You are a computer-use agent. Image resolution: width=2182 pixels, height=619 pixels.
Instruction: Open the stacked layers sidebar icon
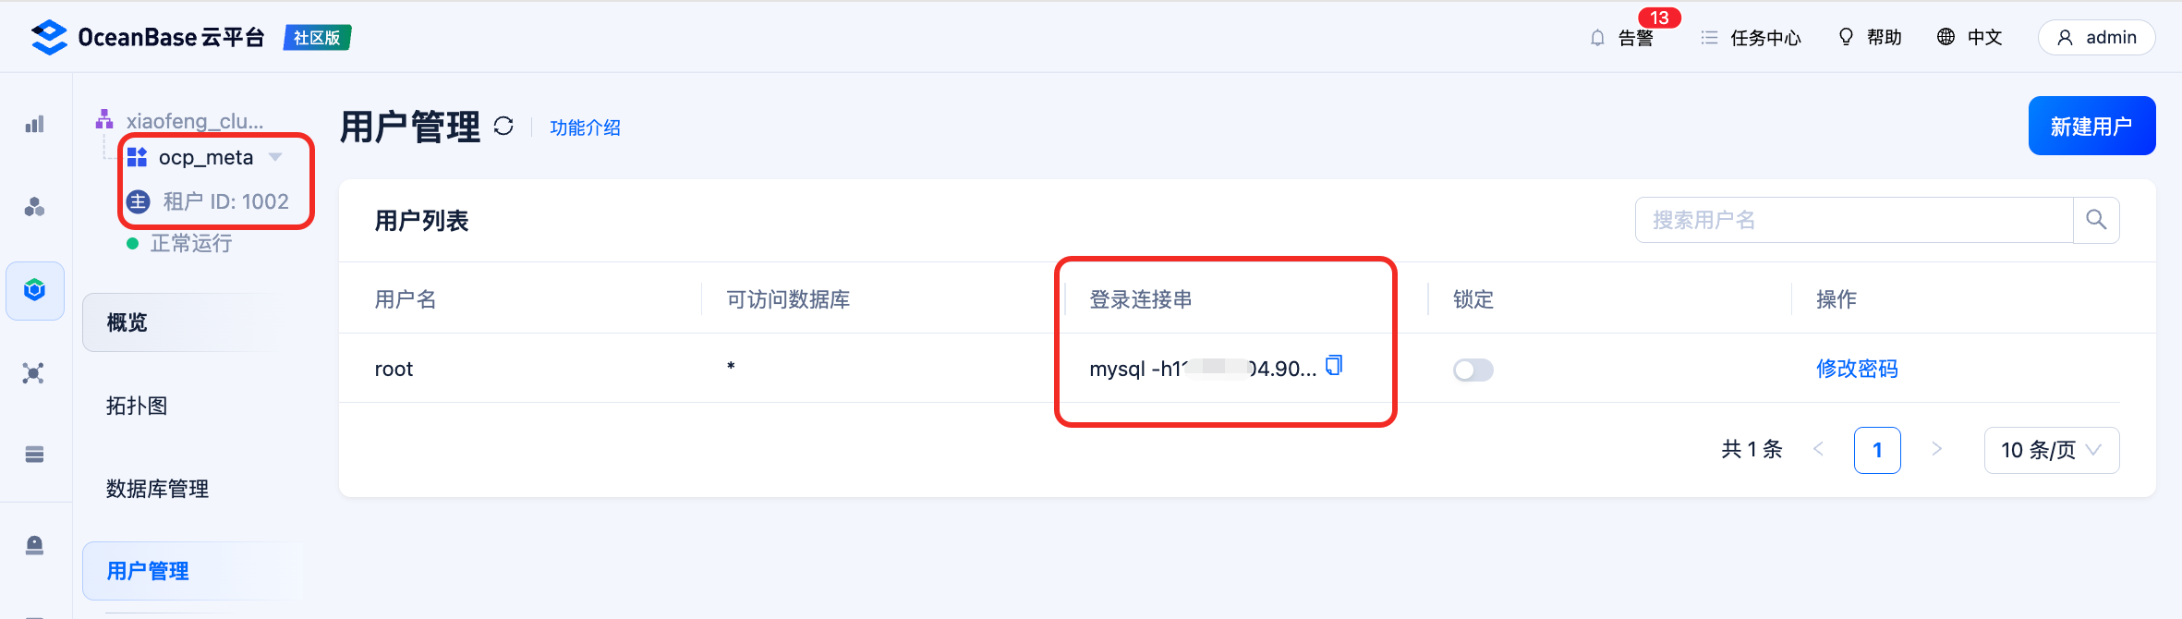click(x=34, y=454)
